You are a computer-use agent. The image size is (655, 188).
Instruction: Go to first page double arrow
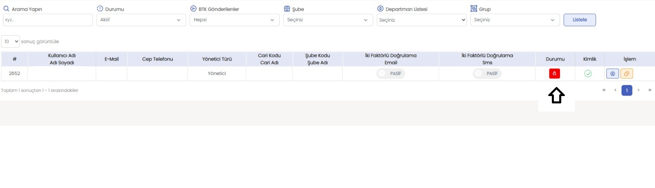pyautogui.click(x=604, y=90)
